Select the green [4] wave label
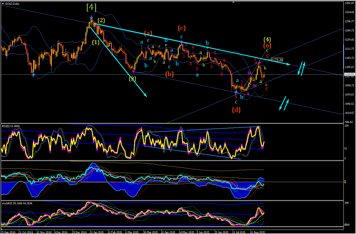Viewport: 356px width, 234px height. tap(92, 7)
